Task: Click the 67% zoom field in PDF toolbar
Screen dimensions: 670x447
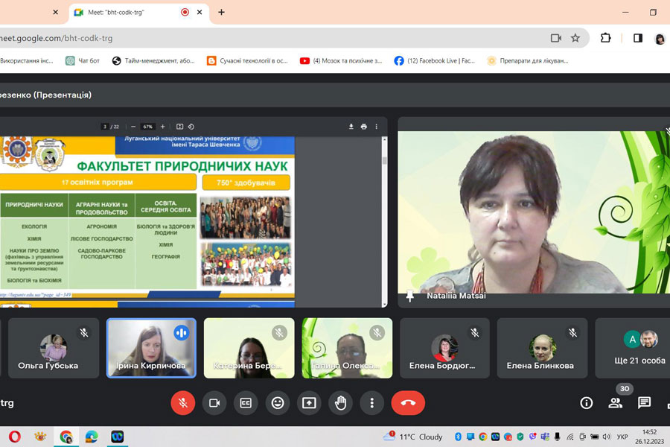Action: coord(148,127)
